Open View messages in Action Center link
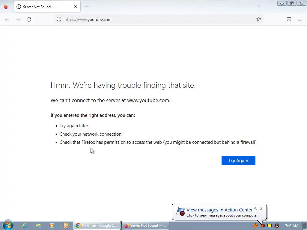This screenshot has height=230, width=307. (219, 210)
